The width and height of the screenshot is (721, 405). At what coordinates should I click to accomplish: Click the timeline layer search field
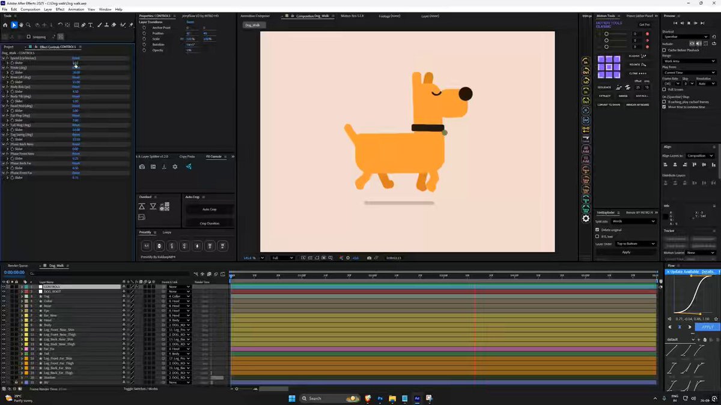point(108,274)
